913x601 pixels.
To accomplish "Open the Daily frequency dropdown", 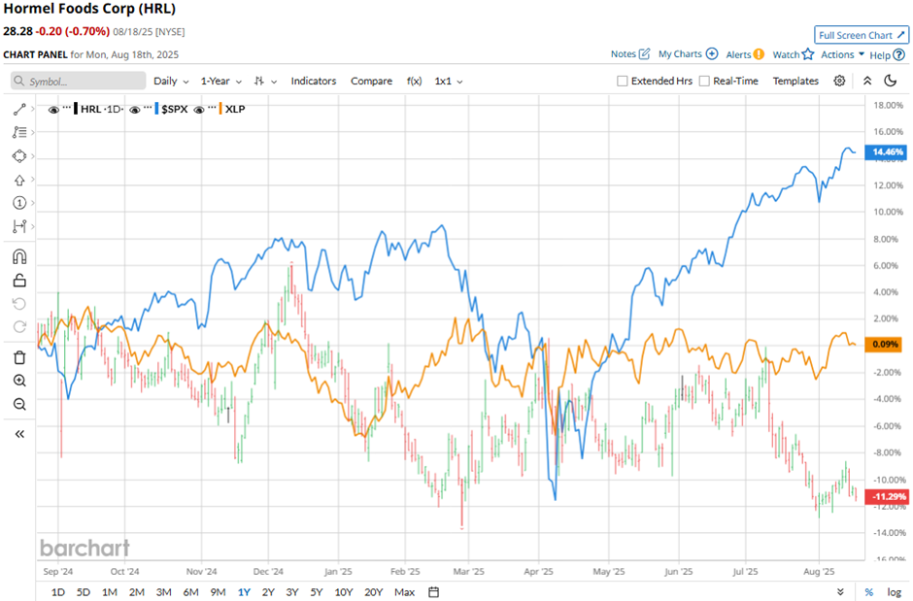I will [x=171, y=81].
